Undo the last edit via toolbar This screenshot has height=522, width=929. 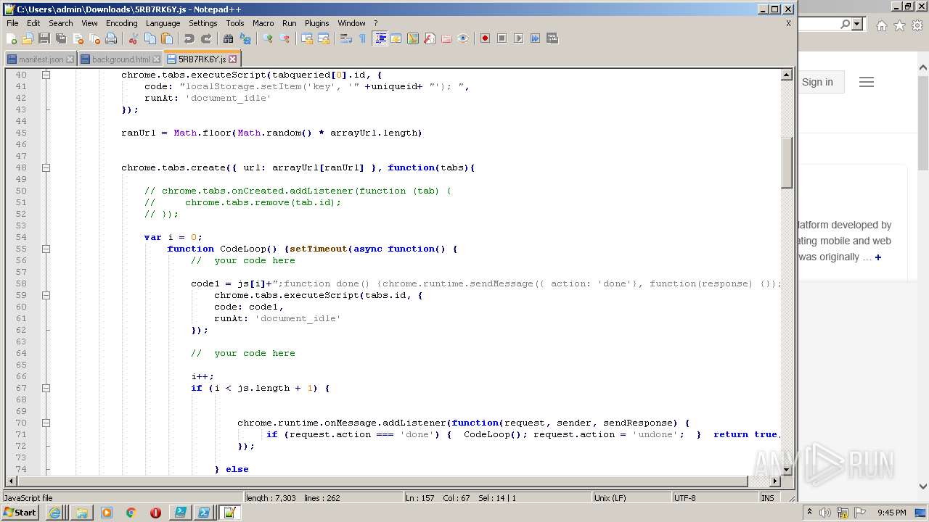click(189, 38)
